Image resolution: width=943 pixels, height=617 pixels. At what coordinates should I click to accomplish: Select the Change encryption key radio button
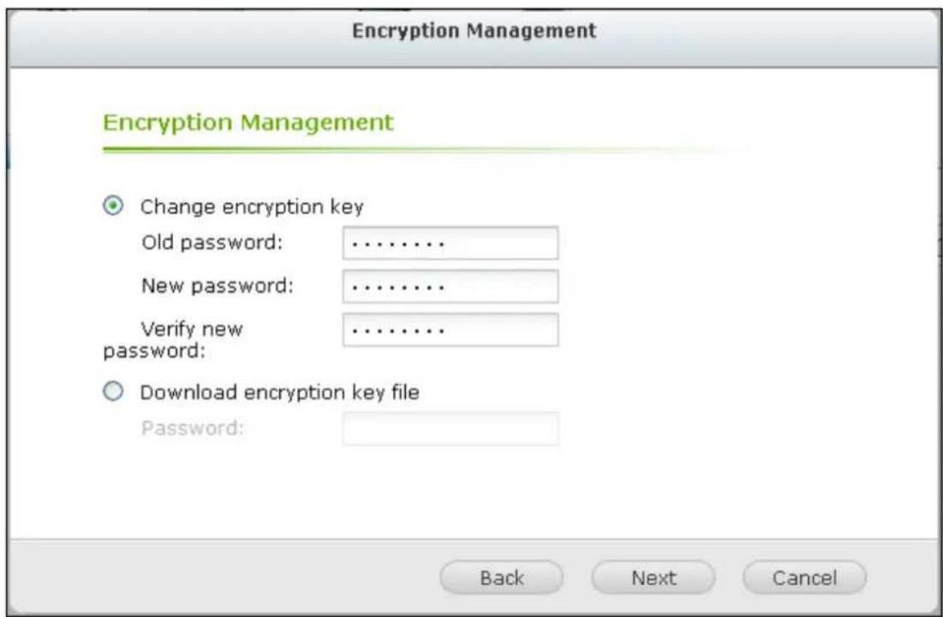(111, 206)
